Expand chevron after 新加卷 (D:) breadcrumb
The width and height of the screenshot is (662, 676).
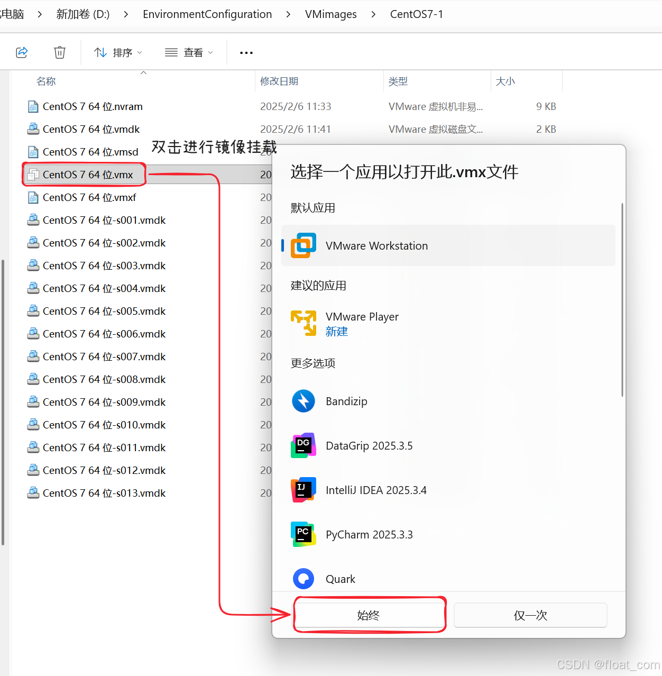(126, 14)
